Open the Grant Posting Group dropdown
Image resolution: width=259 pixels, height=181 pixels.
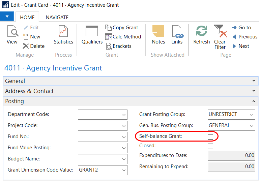click(x=252, y=115)
